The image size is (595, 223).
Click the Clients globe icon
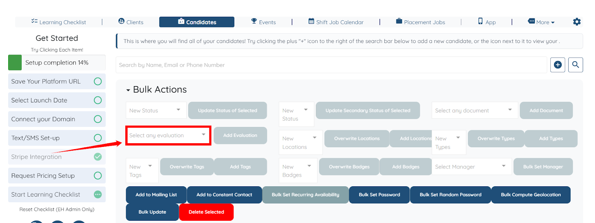click(x=121, y=21)
